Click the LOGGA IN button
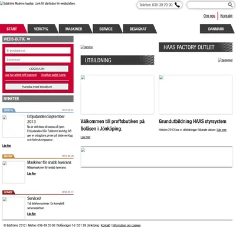The height and width of the screenshot is (227, 236). [37, 69]
